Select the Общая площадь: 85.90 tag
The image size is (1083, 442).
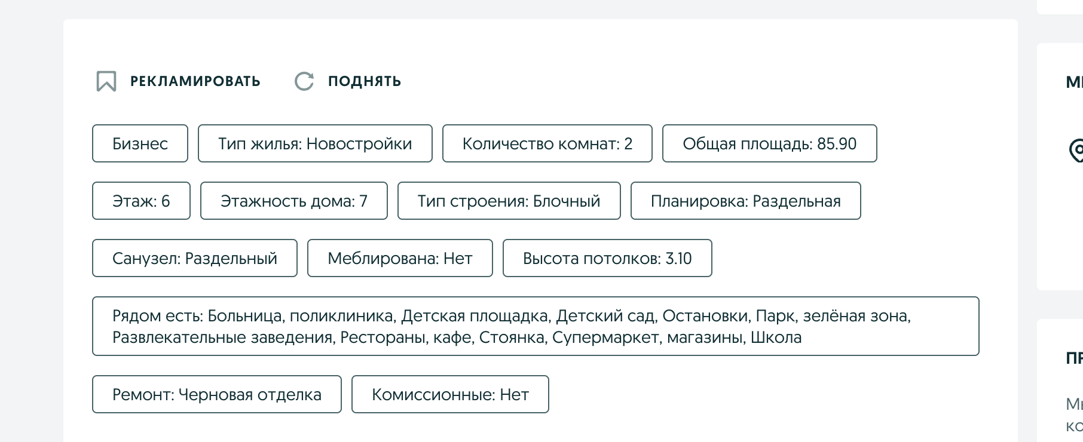pos(769,143)
